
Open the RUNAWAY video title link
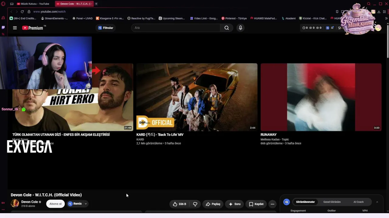point(269,134)
